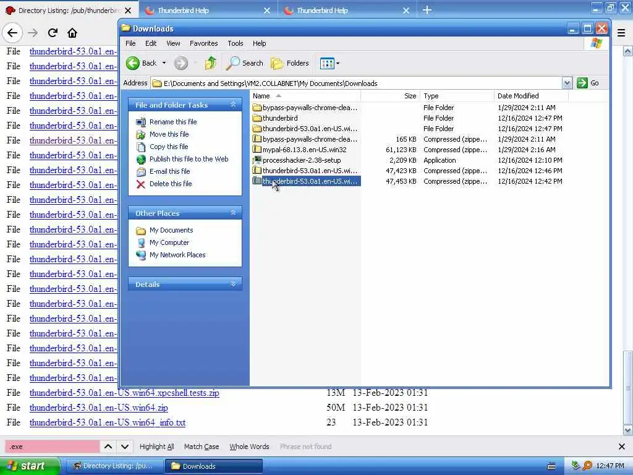The width and height of the screenshot is (633, 475).
Task: Select the first bypass-paywalls-chrome-clean folder
Action: pyautogui.click(x=305, y=108)
